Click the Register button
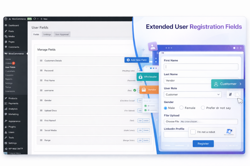Image resolution: width=250 pixels, height=166 pixels. (x=203, y=144)
